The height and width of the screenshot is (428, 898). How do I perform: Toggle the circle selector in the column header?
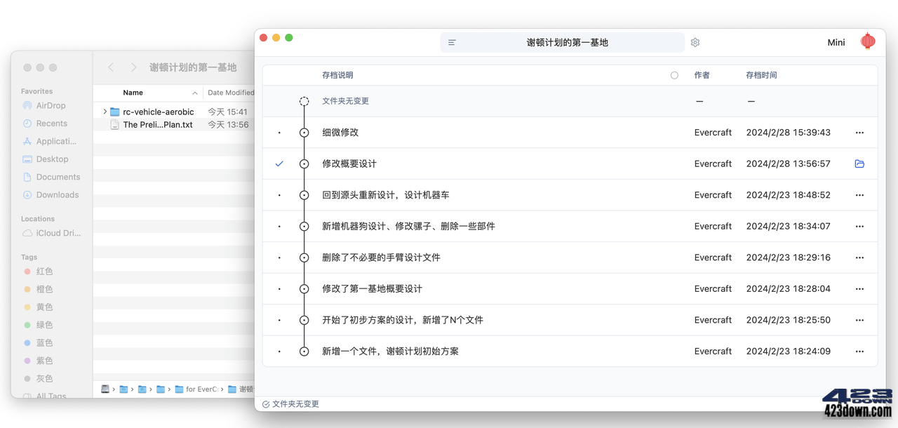click(x=674, y=75)
